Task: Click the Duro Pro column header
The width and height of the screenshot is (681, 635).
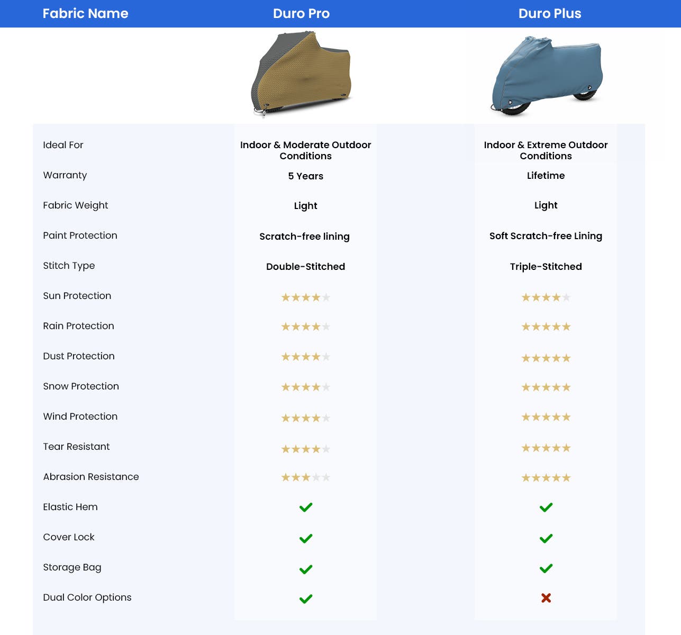Action: (x=301, y=14)
